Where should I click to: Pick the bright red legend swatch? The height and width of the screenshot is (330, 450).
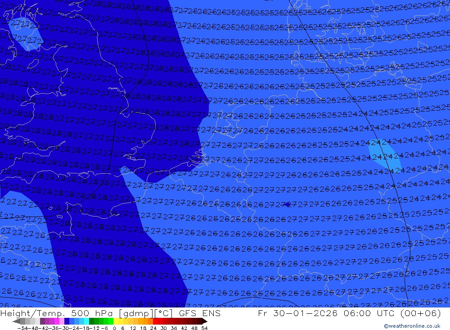(x=155, y=321)
